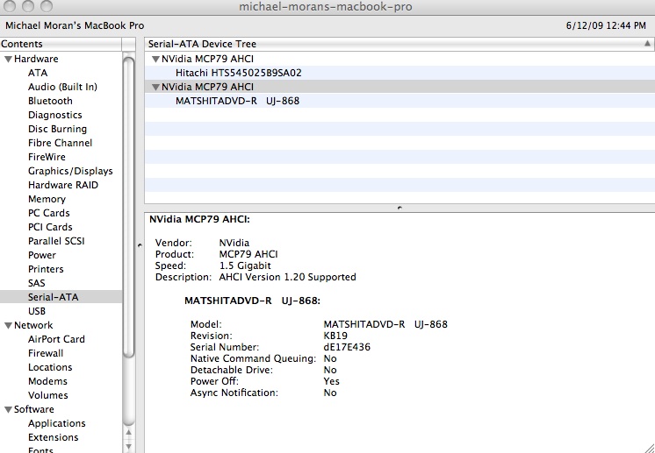The image size is (655, 453).
Task: Click the serial number dE17E436
Action: 347,348
